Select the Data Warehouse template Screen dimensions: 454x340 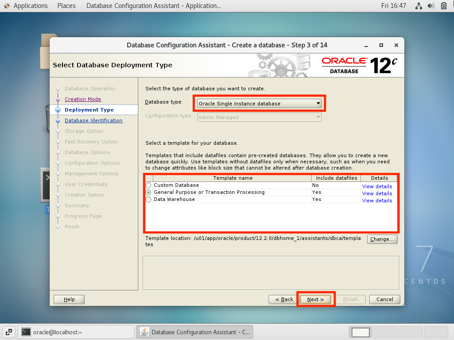149,200
